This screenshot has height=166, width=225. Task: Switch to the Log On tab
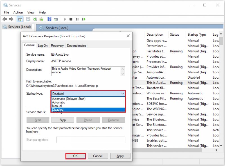[43, 46]
